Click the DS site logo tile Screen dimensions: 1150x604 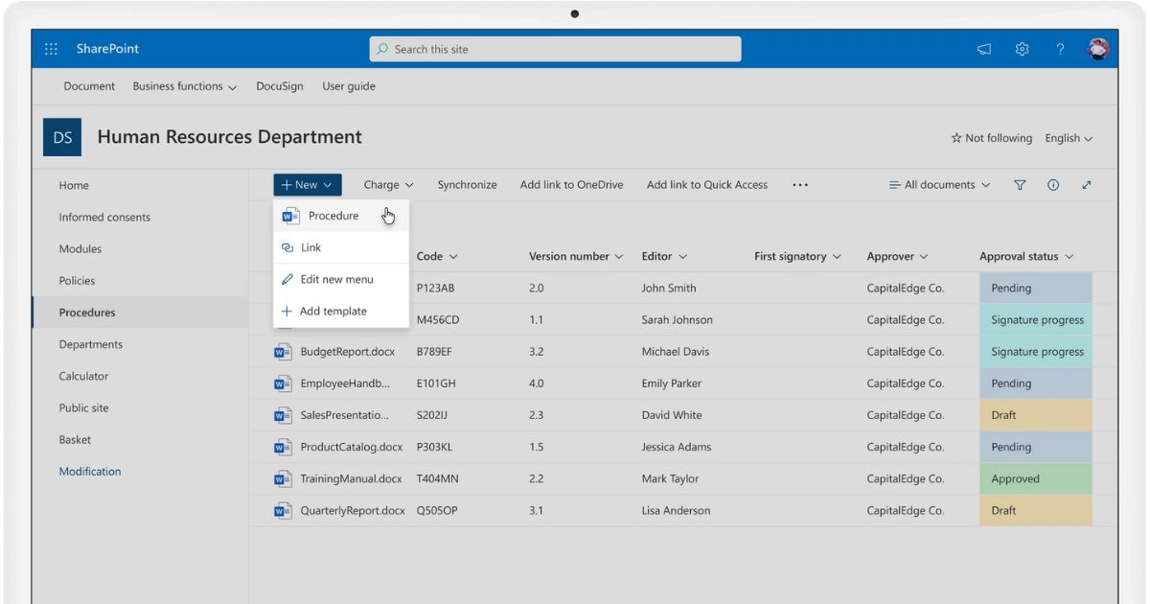62,138
